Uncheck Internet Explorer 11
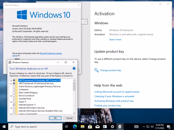Screen dimensions: 174x130 click(14, 105)
